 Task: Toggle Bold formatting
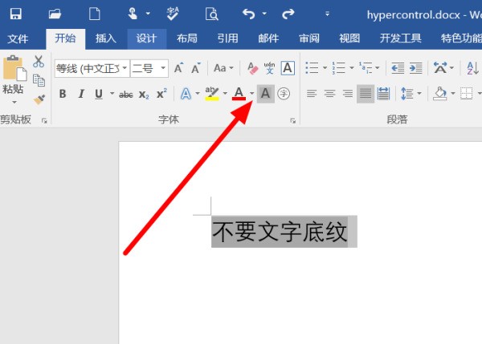point(63,94)
